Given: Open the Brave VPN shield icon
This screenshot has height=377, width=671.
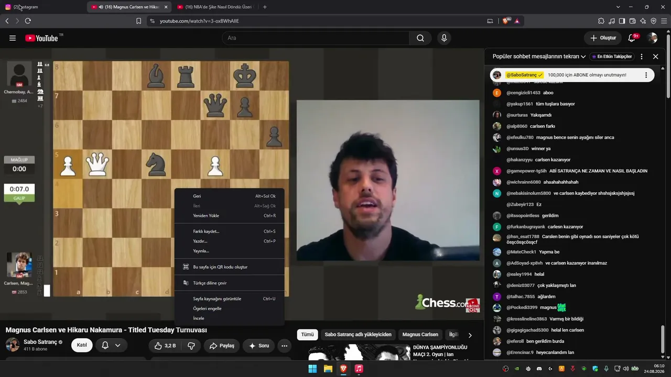Looking at the screenshot, I should [653, 21].
